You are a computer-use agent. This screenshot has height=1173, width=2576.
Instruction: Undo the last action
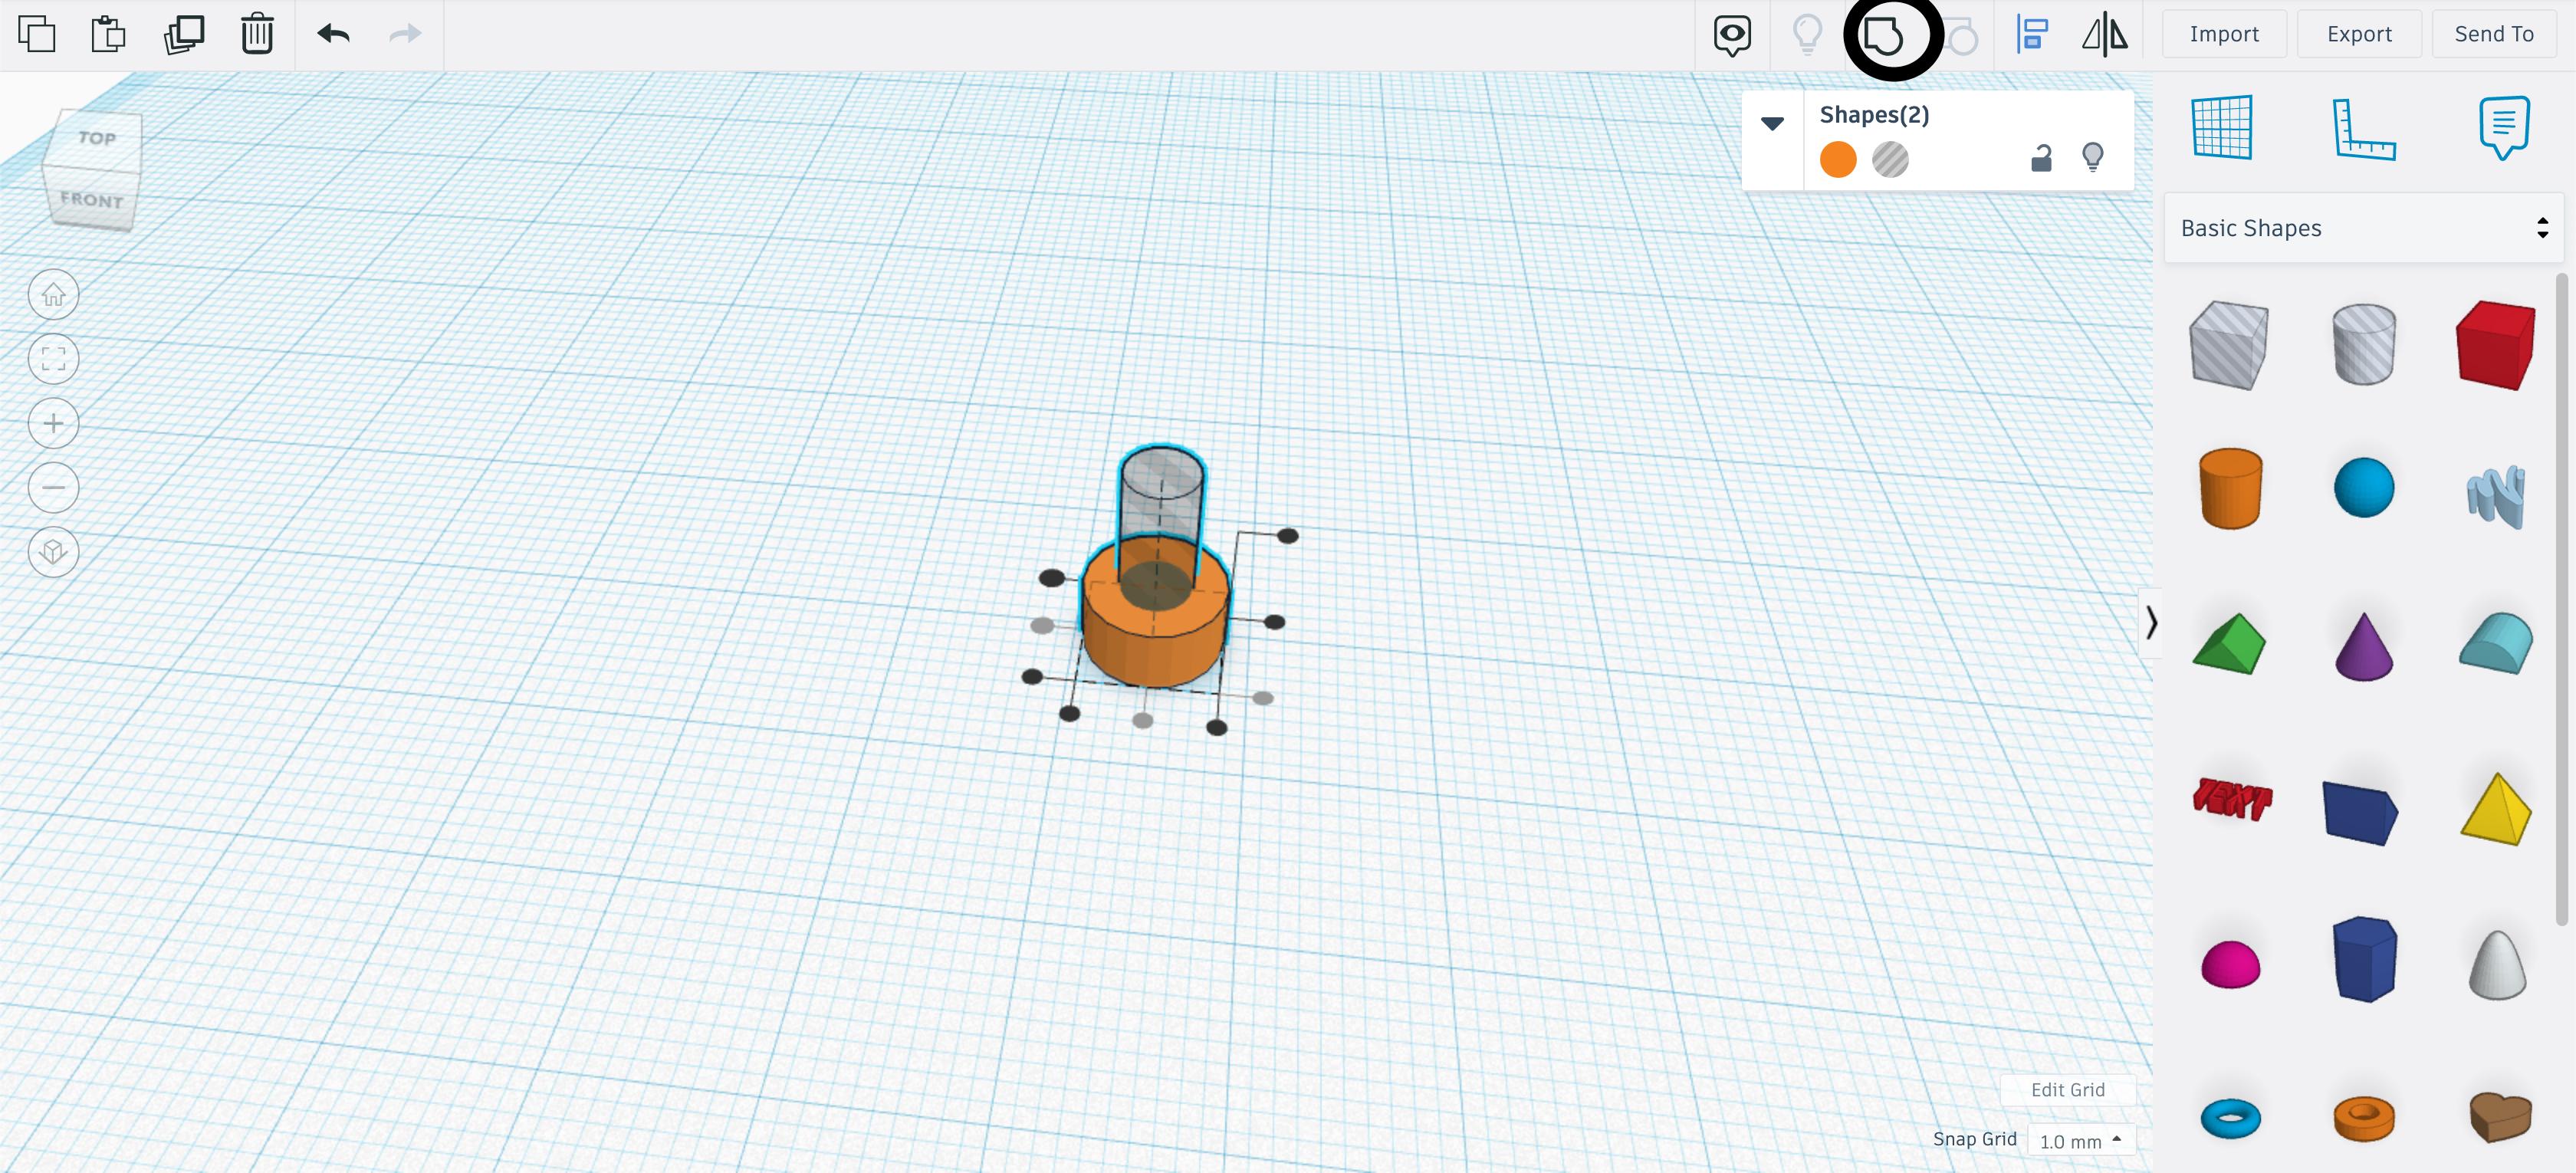click(333, 34)
